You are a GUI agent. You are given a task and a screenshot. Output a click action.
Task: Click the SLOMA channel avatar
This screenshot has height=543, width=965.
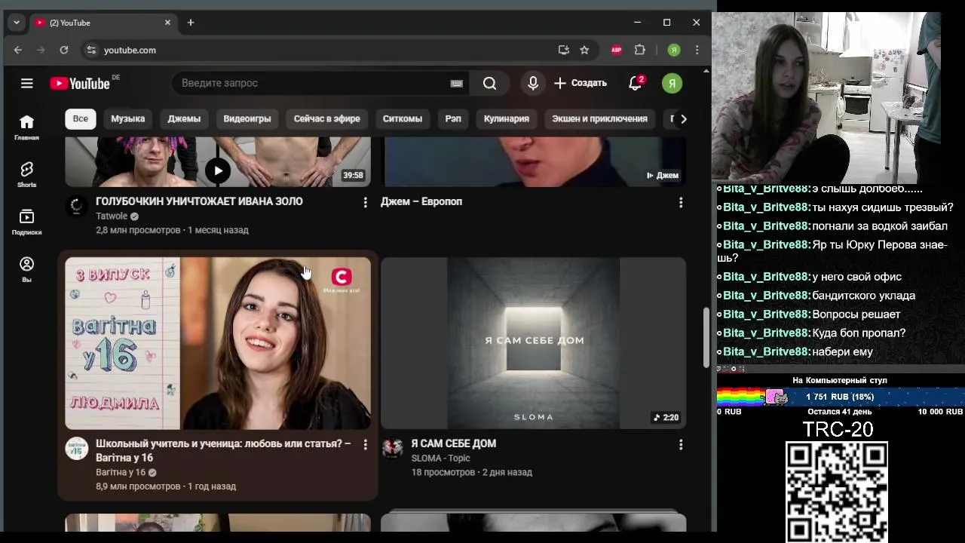[x=392, y=449]
